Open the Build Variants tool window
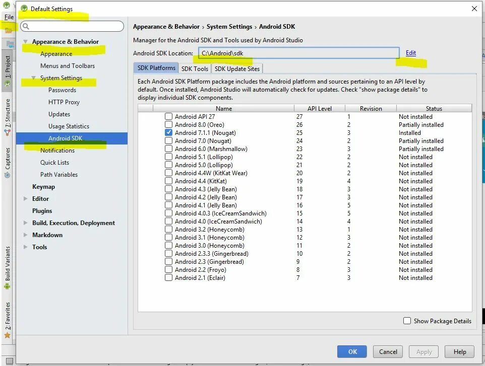This screenshot has height=366, width=485. pos(8,267)
